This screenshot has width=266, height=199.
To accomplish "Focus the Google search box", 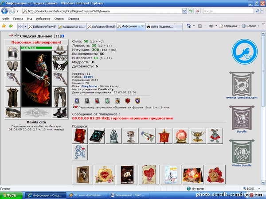I will (228, 11).
